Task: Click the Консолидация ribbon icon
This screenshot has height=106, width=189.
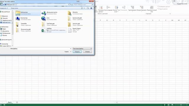Action: (108, 9)
